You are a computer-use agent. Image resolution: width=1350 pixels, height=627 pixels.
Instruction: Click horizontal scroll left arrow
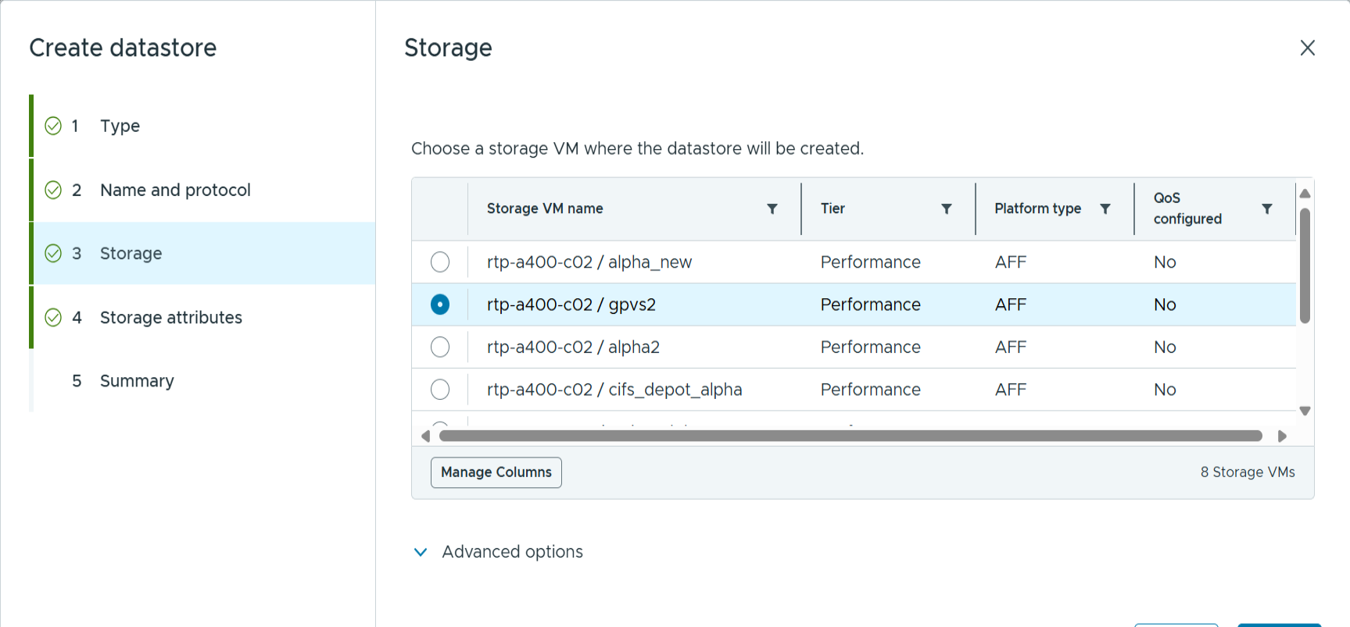click(425, 436)
